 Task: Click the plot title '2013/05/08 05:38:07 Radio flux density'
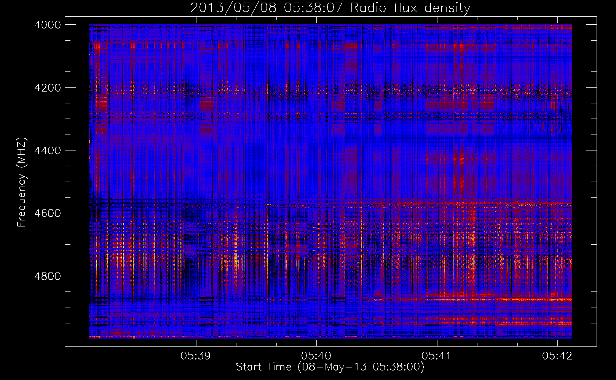pos(330,8)
